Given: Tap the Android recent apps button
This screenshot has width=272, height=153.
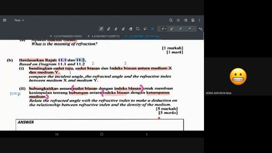Looking at the screenshot, I should coord(57,134).
